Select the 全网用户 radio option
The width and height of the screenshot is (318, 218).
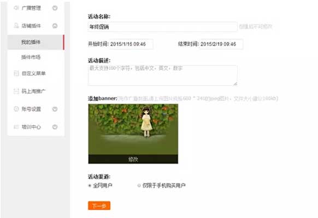(x=90, y=185)
